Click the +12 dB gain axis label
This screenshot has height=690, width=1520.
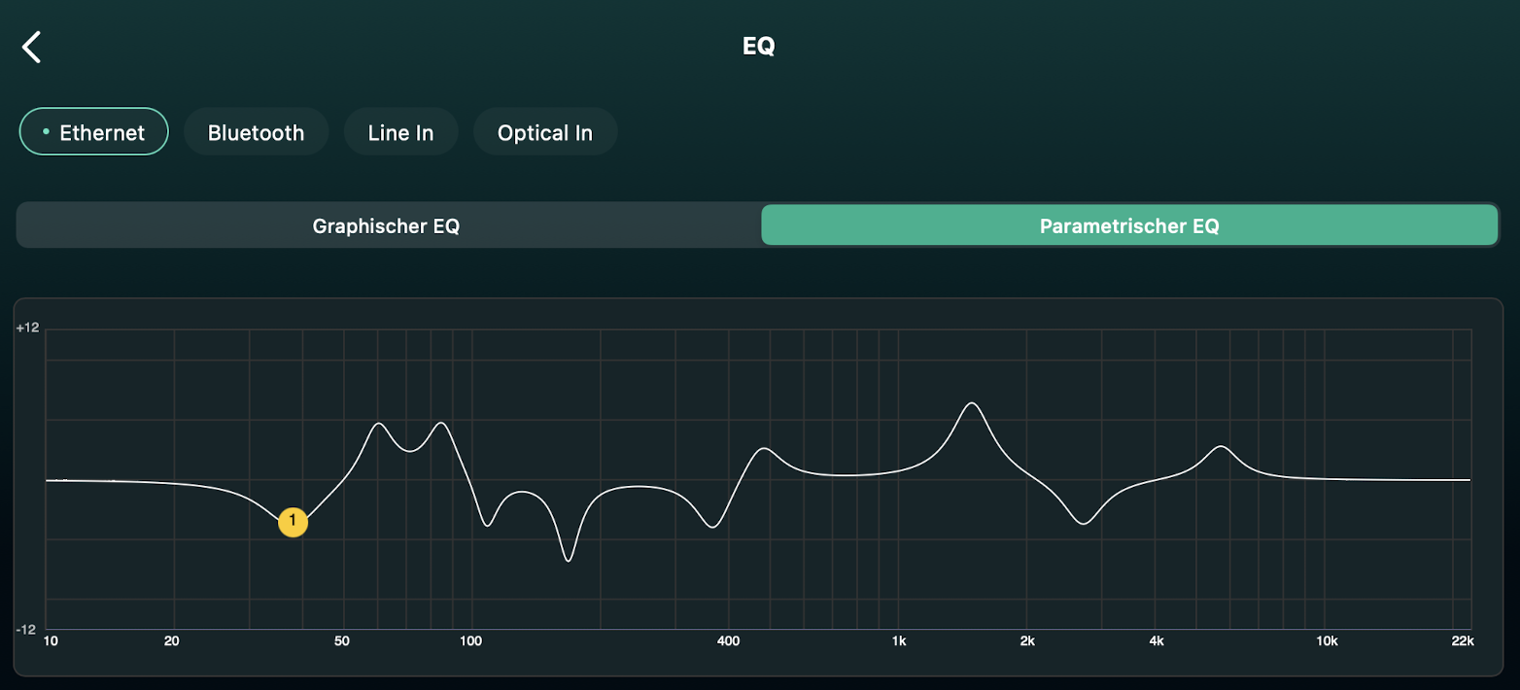[27, 328]
